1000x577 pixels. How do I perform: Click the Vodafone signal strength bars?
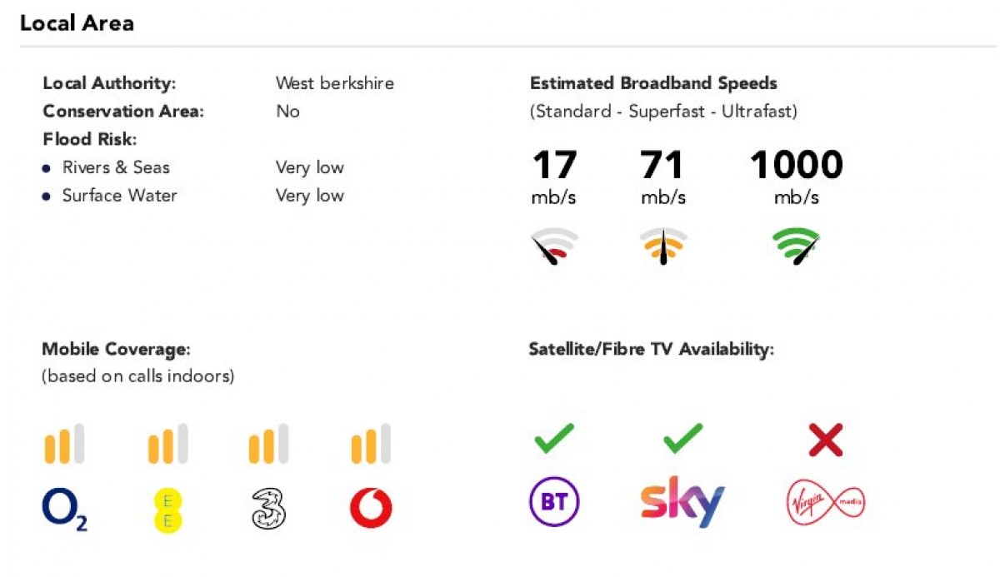coord(371,445)
